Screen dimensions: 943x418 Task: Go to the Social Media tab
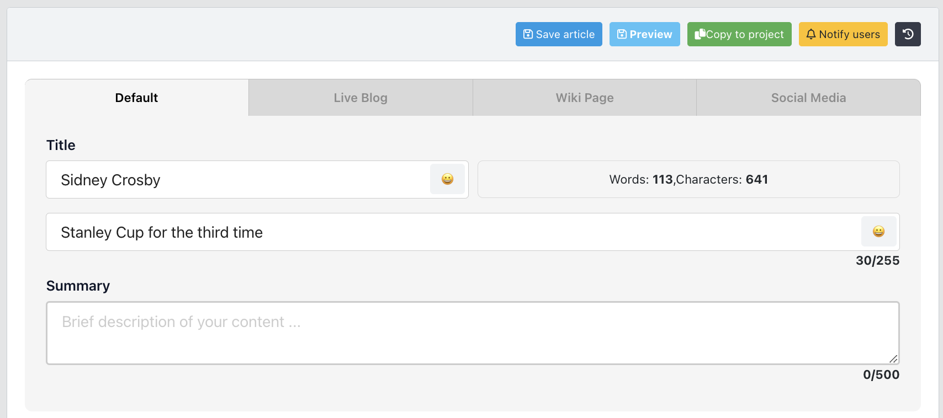coord(808,98)
